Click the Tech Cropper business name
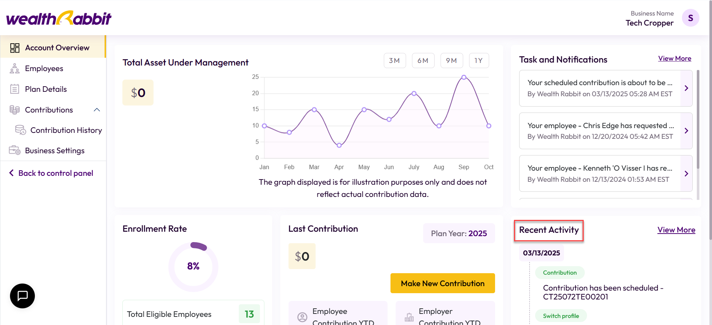This screenshot has width=712, height=325. click(x=649, y=23)
